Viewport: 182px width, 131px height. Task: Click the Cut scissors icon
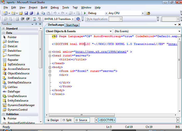[38, 13]
